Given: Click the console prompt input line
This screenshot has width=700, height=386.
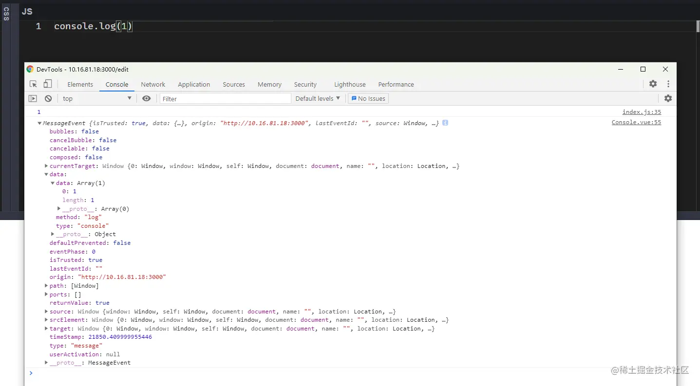Looking at the screenshot, I should (x=351, y=373).
